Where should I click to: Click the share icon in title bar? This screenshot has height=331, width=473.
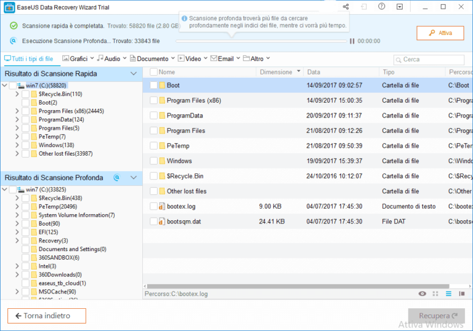point(346,7)
